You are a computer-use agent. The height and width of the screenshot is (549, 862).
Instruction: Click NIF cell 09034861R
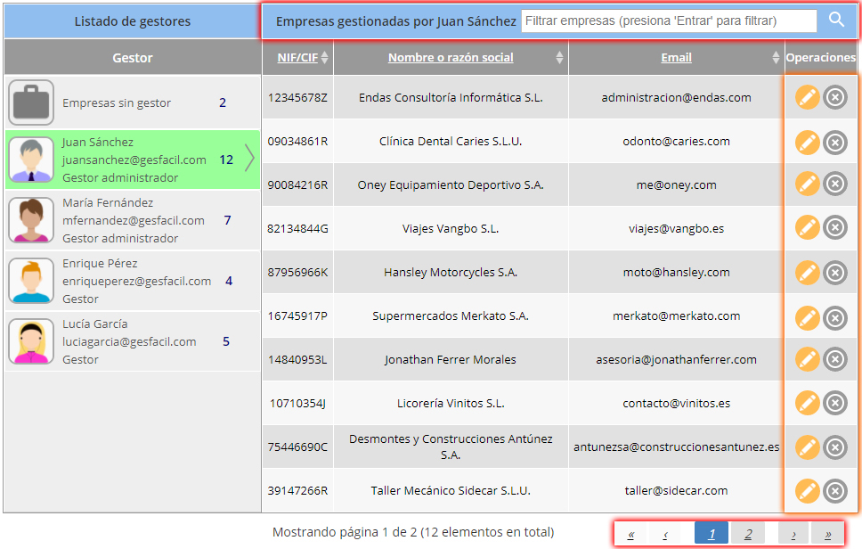297,141
